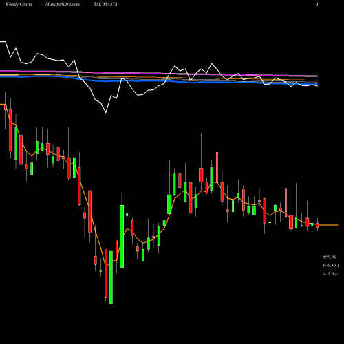The width and height of the screenshot is (344, 344).
Task: Click the 'MunafaSutra.com' label in header
Action: 63,4
